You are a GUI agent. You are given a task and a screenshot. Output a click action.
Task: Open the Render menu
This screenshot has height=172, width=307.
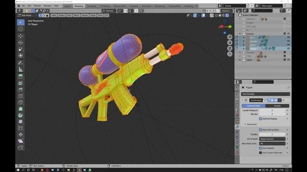37,6
